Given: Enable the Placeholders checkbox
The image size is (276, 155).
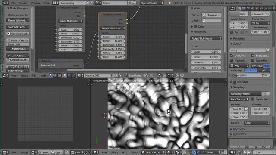Looking at the screenshot, I should click(x=232, y=60).
